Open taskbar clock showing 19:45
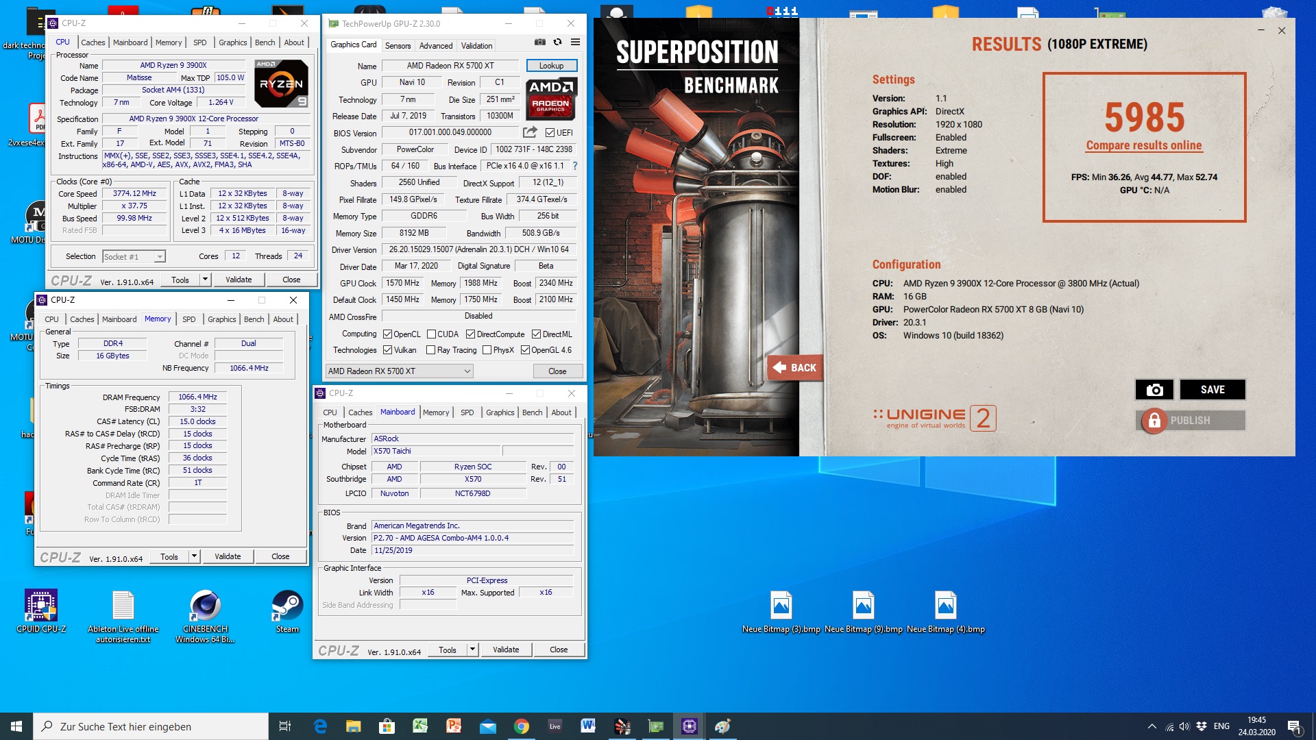 [x=1256, y=726]
